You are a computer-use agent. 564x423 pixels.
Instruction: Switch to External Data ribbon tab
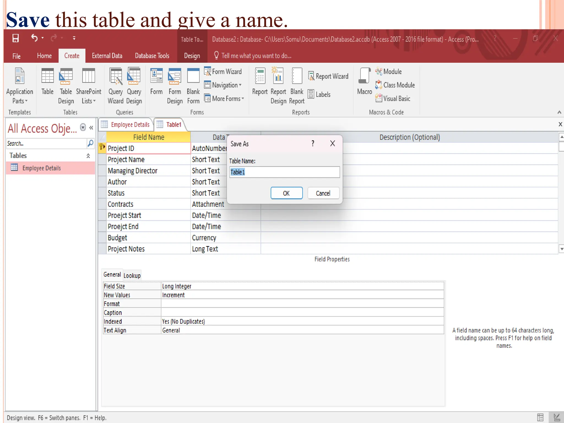107,56
